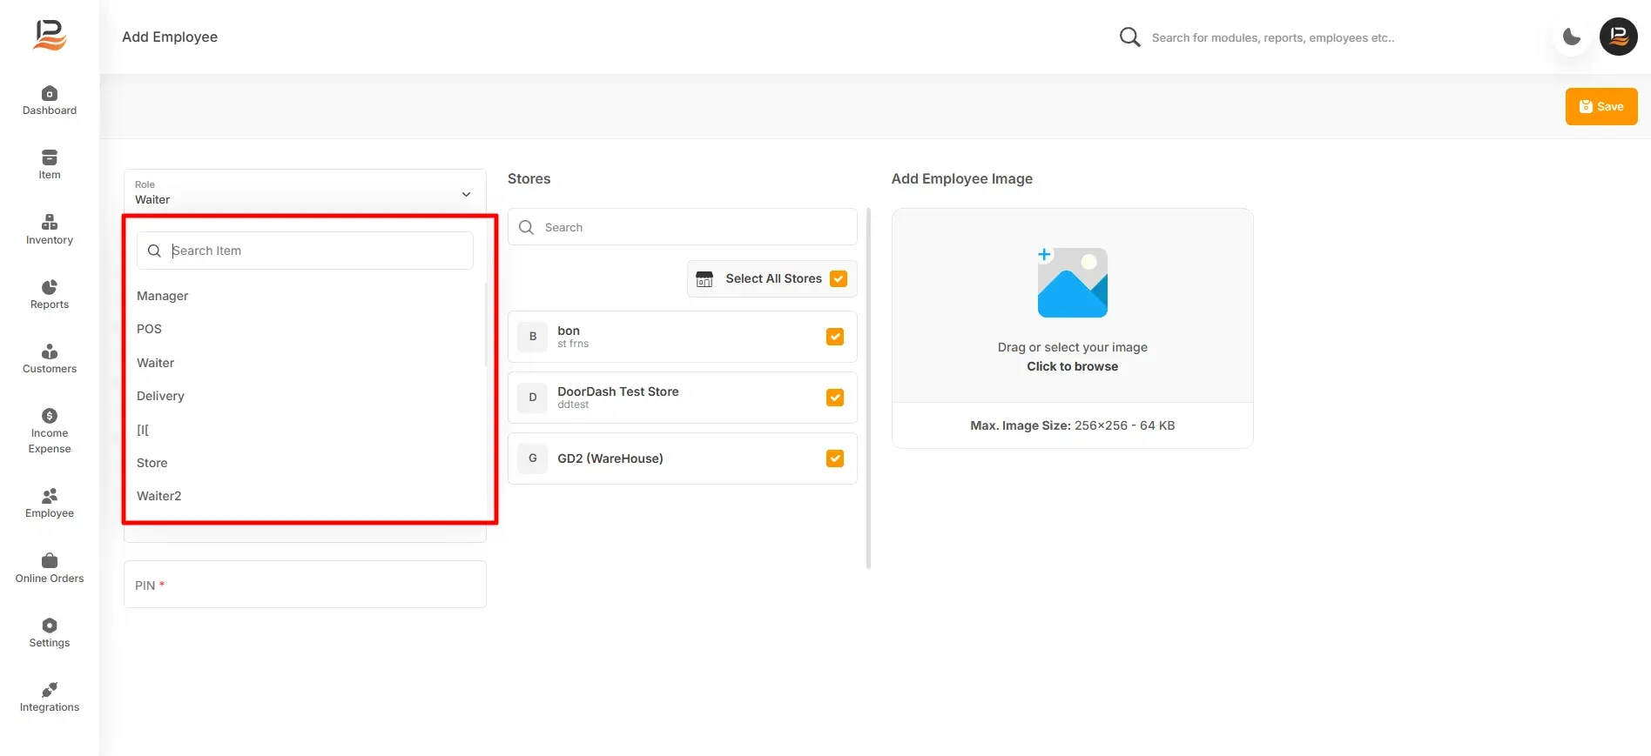Open the Employee sidebar section
Image resolution: width=1651 pixels, height=756 pixels.
coord(50,503)
